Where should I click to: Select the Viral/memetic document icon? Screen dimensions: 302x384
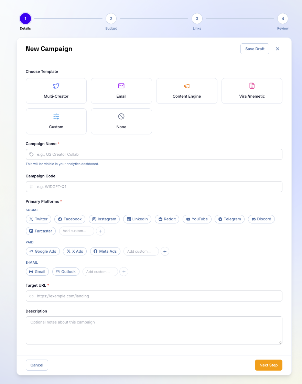[x=252, y=86]
